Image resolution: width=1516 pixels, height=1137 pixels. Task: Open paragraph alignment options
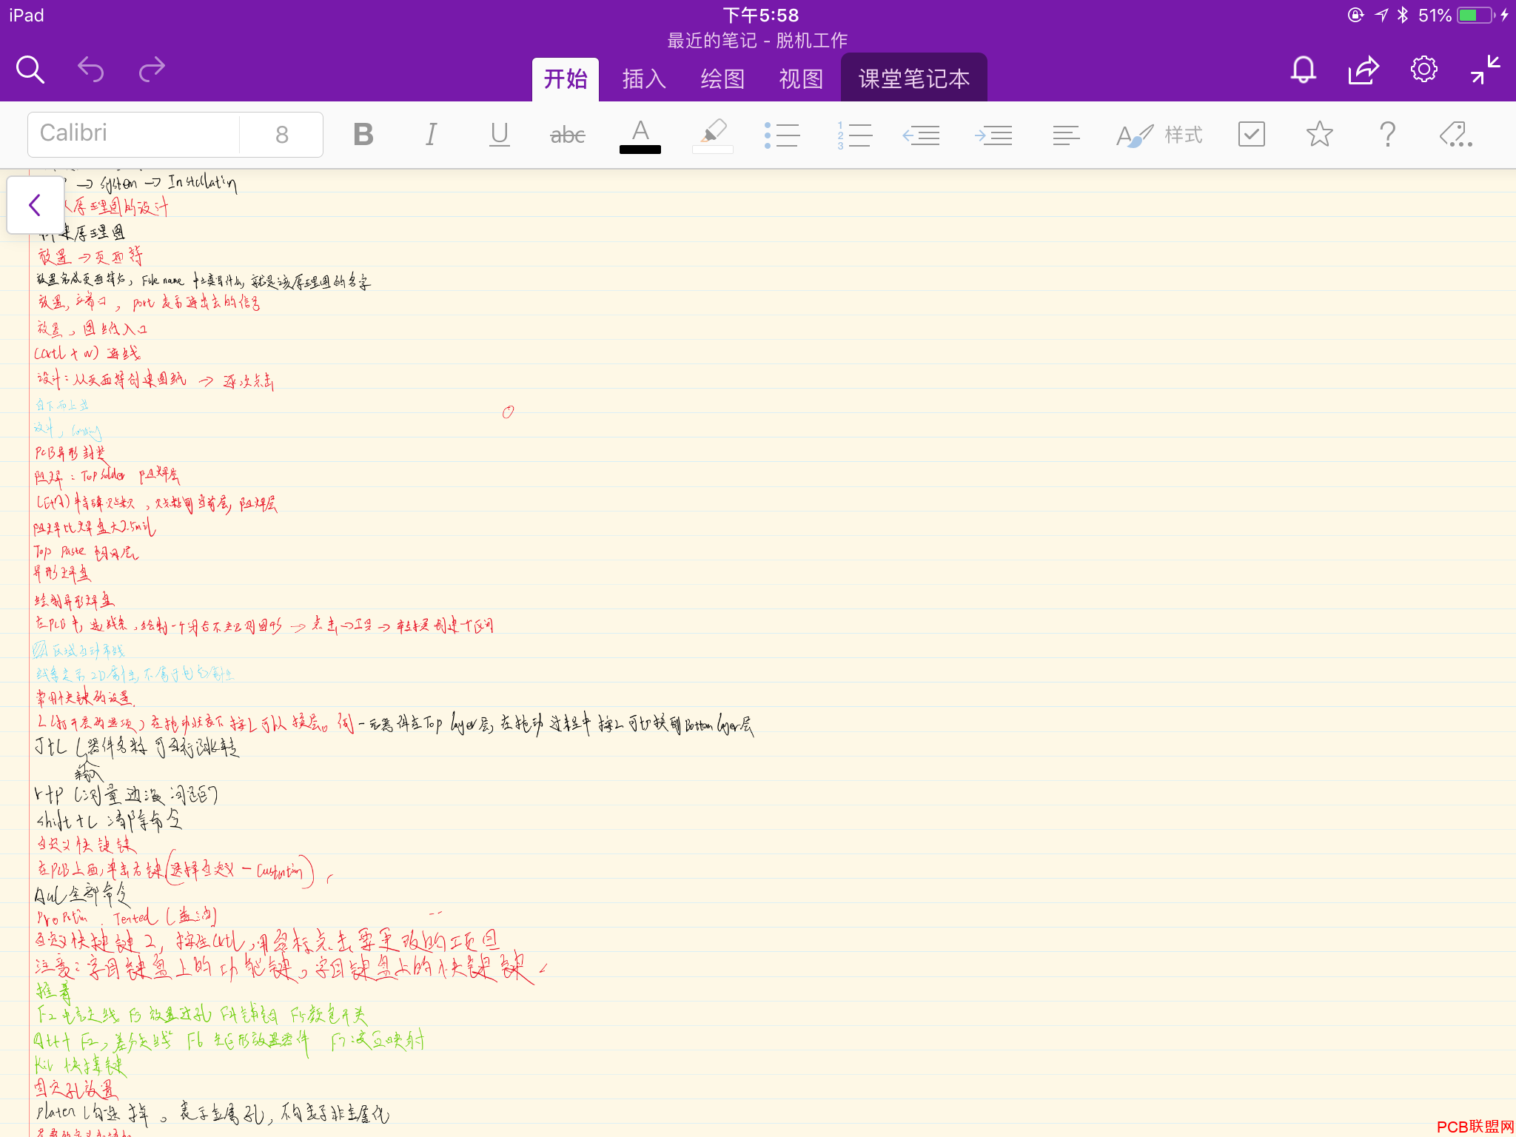click(1066, 135)
